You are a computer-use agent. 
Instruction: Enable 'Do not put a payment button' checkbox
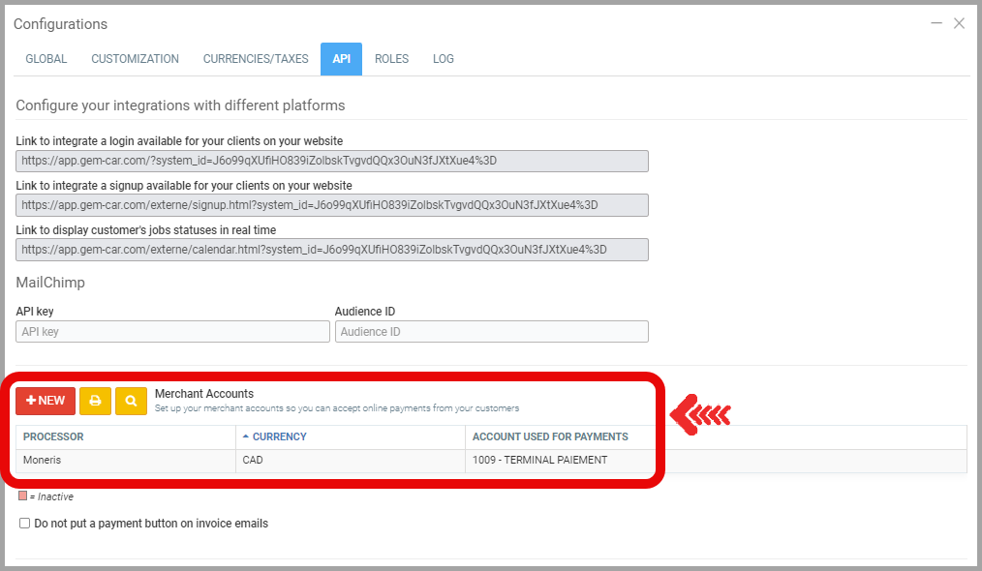(25, 524)
